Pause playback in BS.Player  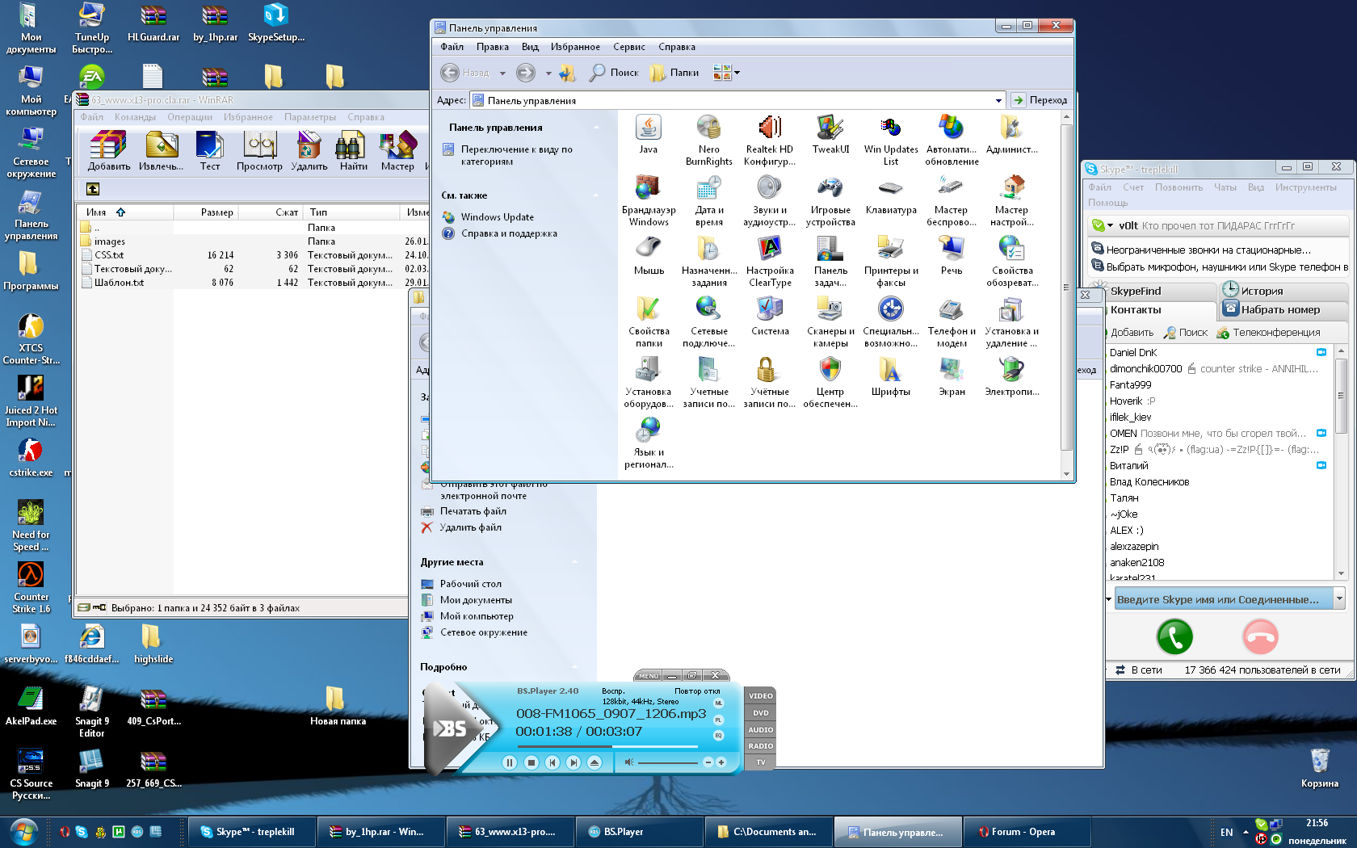point(509,762)
